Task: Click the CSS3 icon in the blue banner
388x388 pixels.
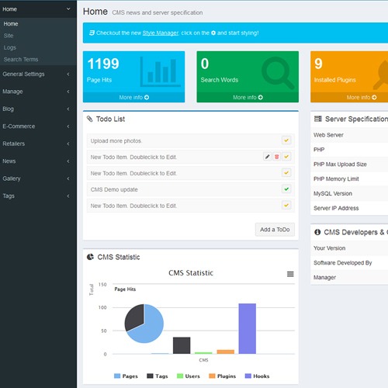Action: pos(92,33)
